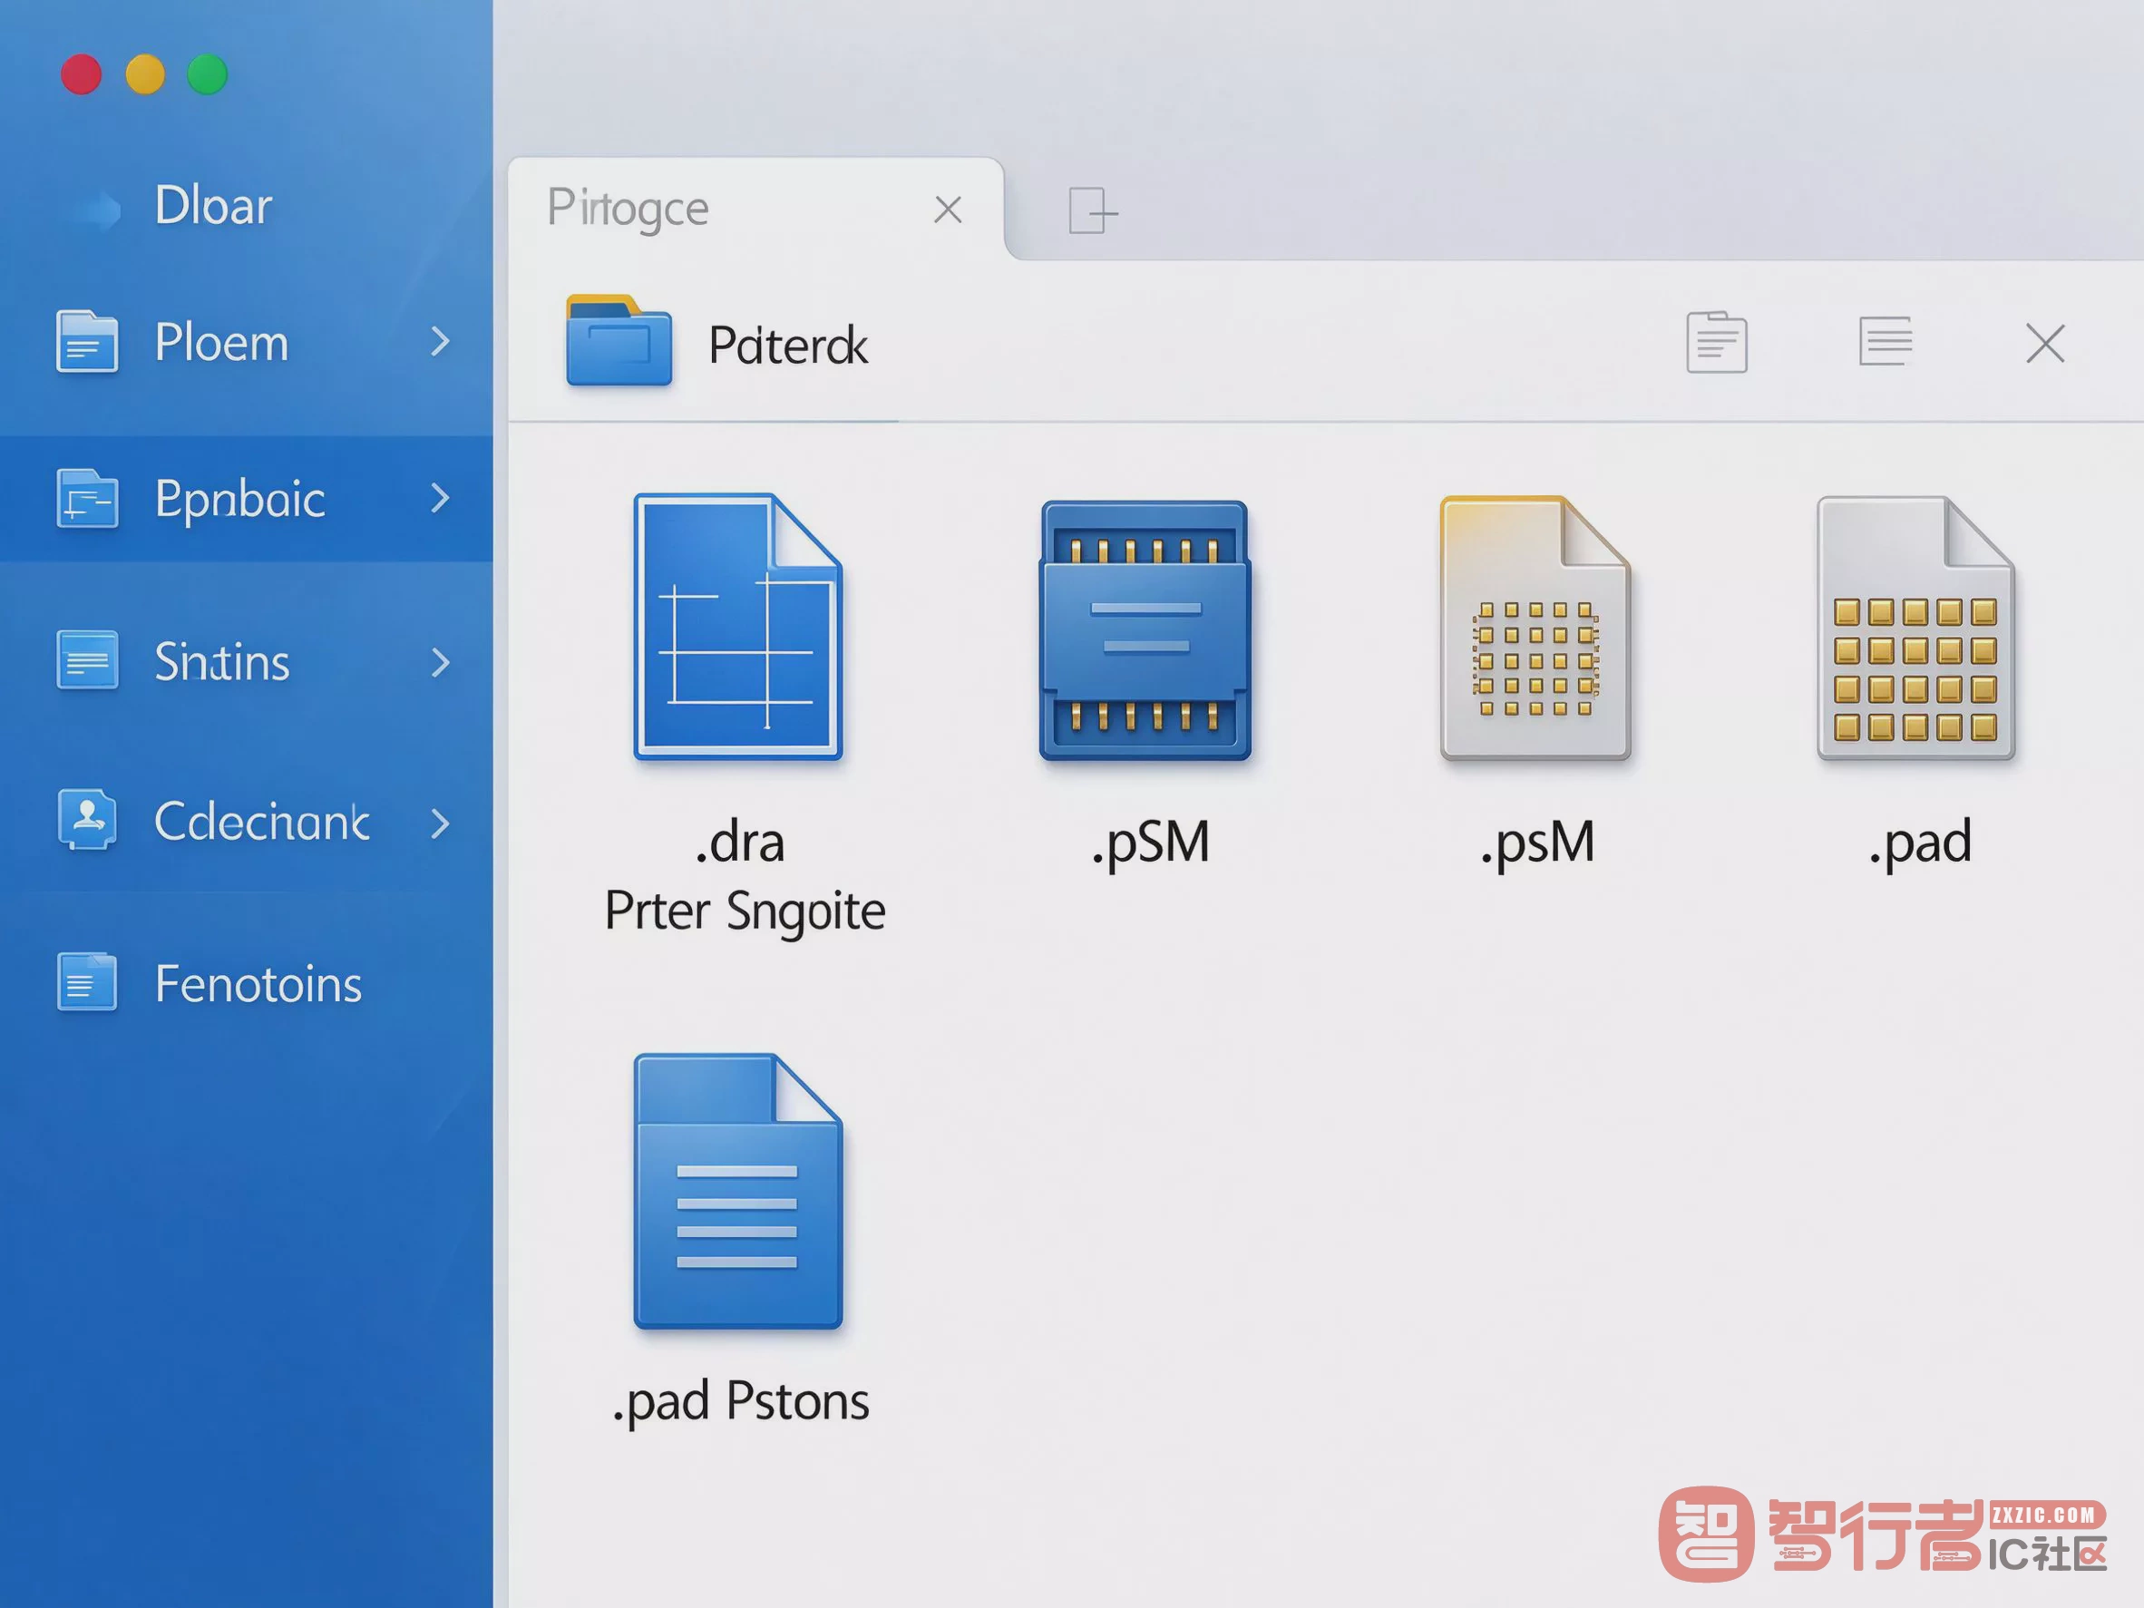Click the Pdterck folder title text

pos(788,345)
